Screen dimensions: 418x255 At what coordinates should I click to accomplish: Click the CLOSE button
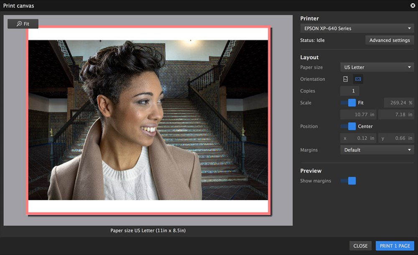pos(360,246)
